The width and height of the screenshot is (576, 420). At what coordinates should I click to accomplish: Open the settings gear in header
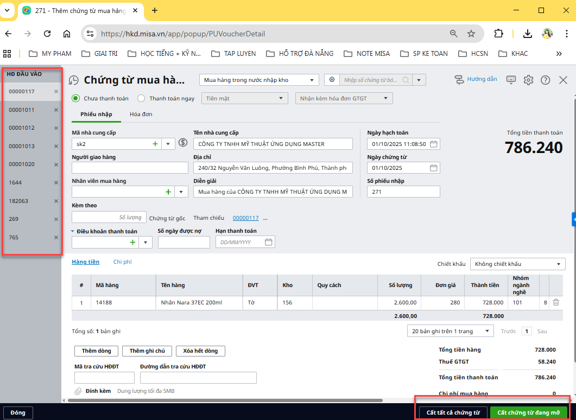point(528,80)
